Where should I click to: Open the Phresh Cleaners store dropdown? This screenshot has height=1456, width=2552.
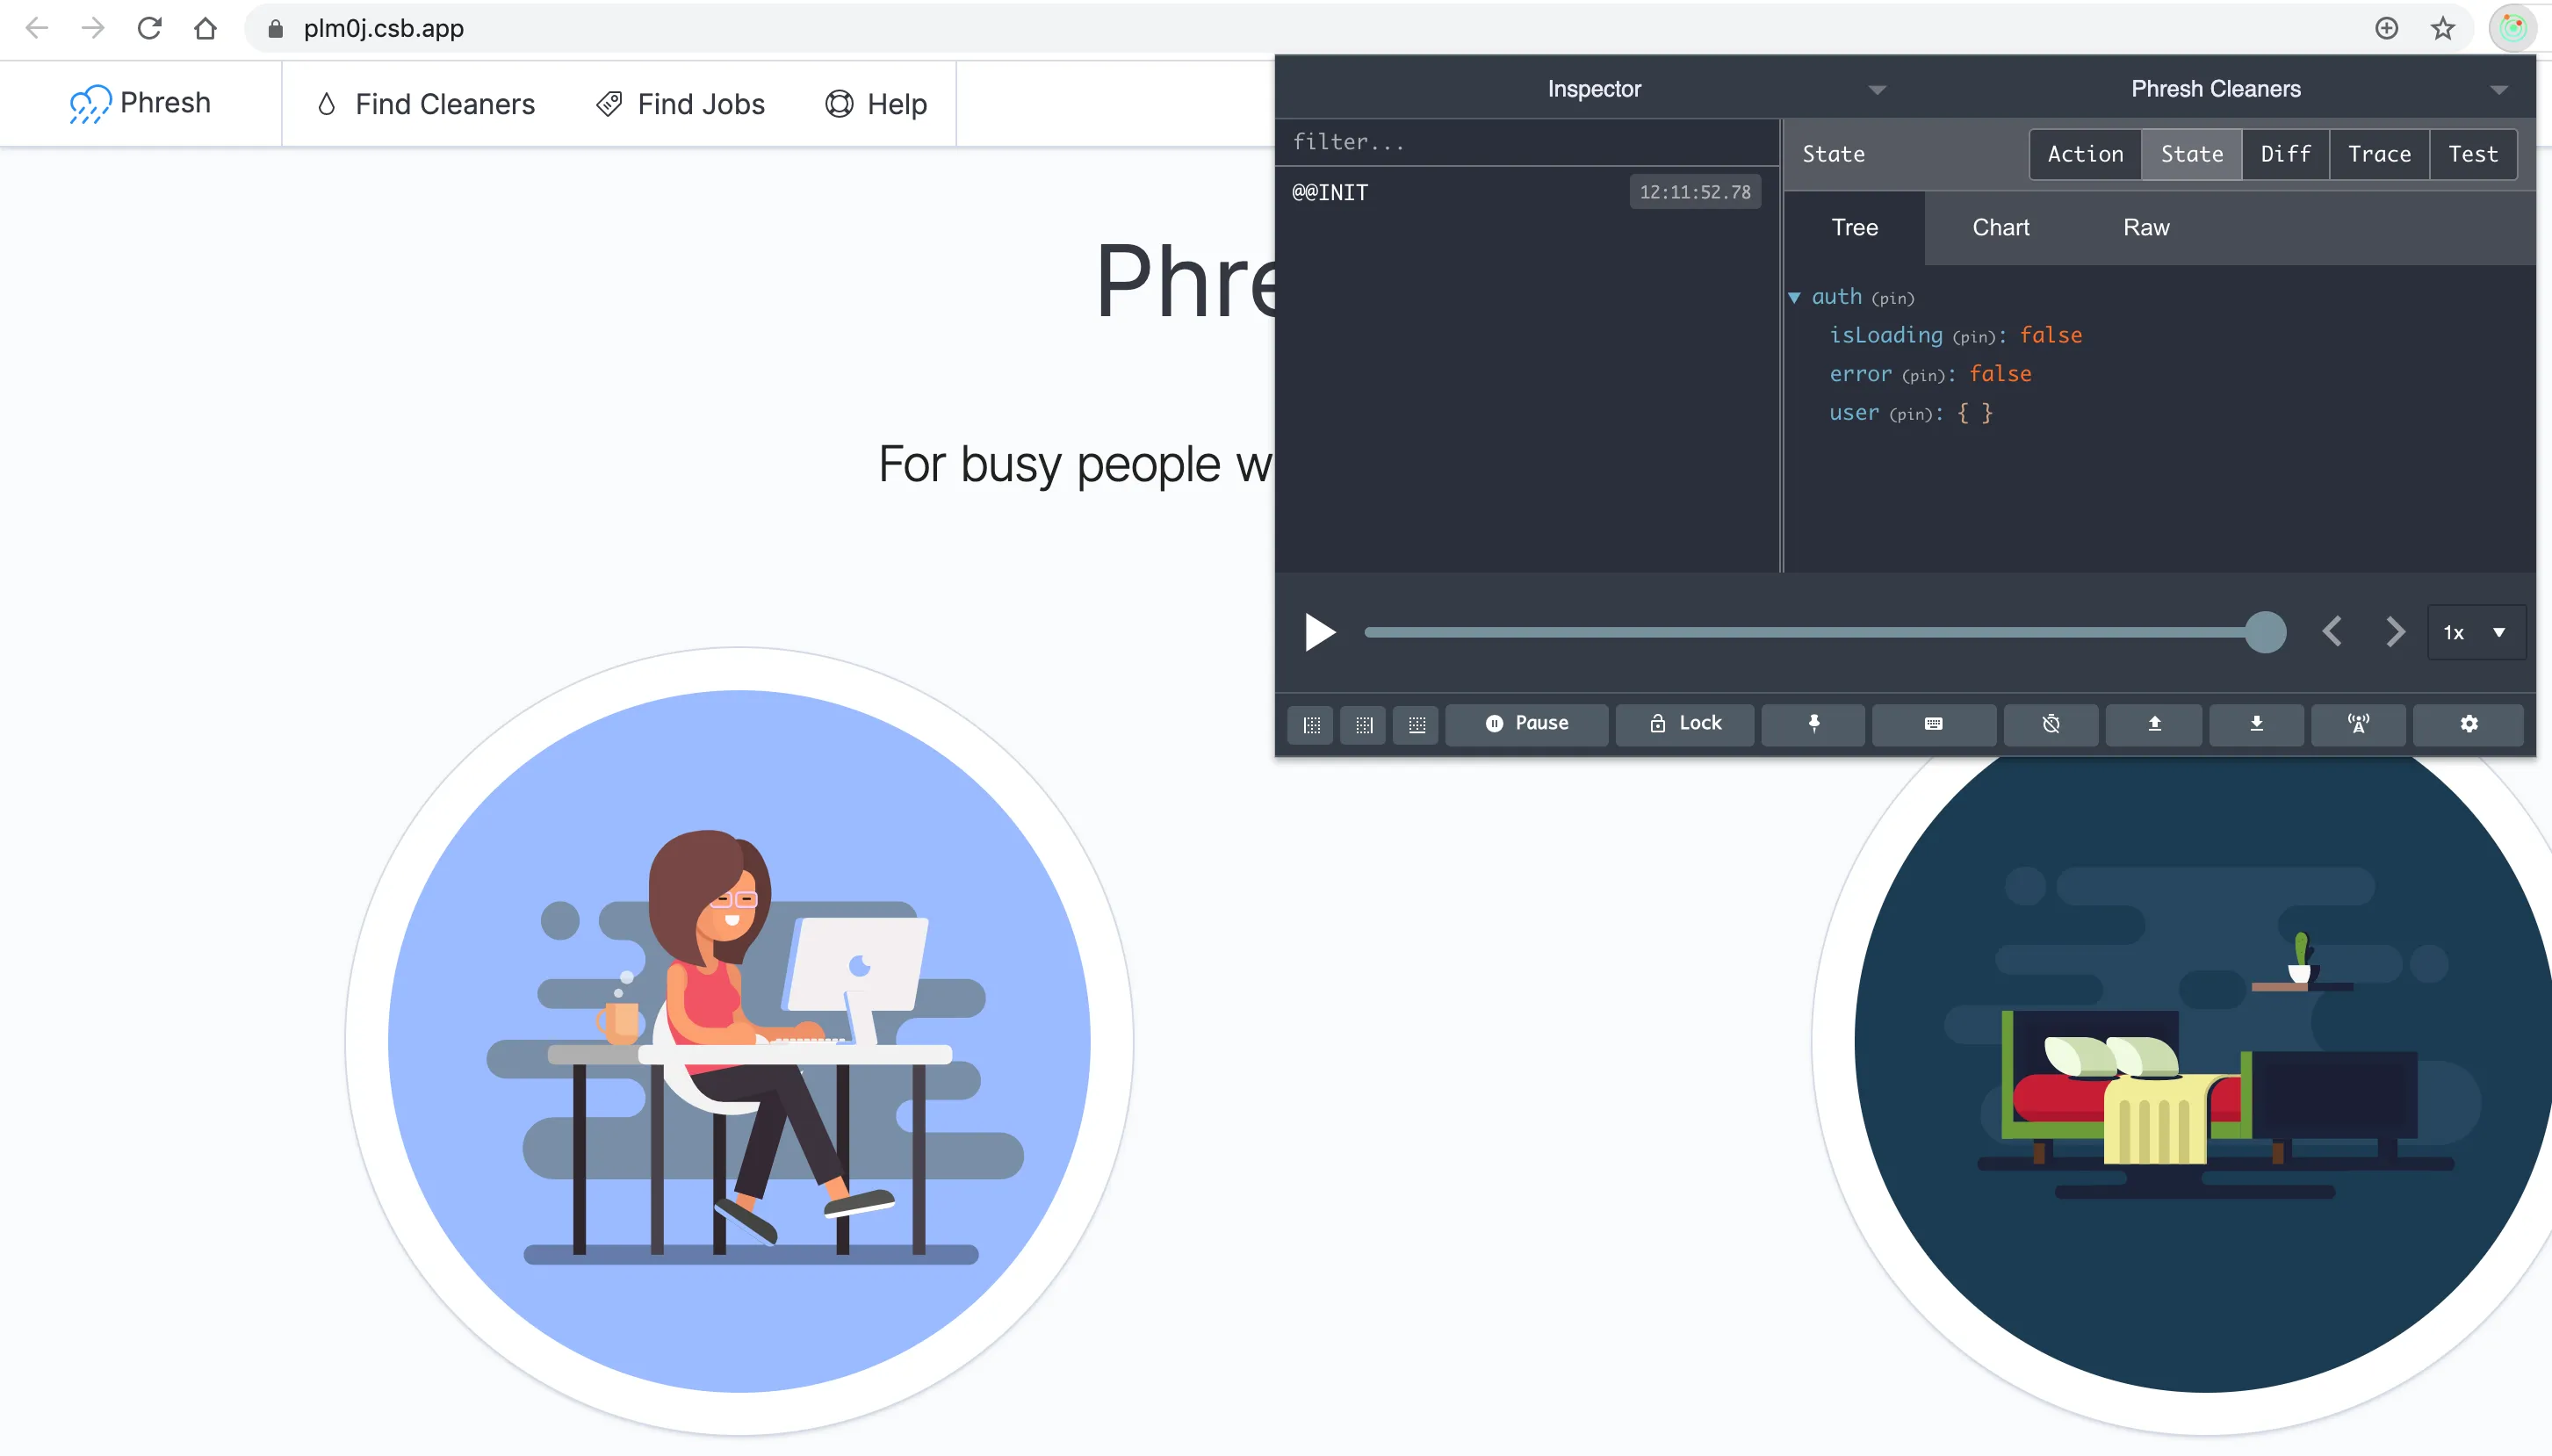[2499, 88]
